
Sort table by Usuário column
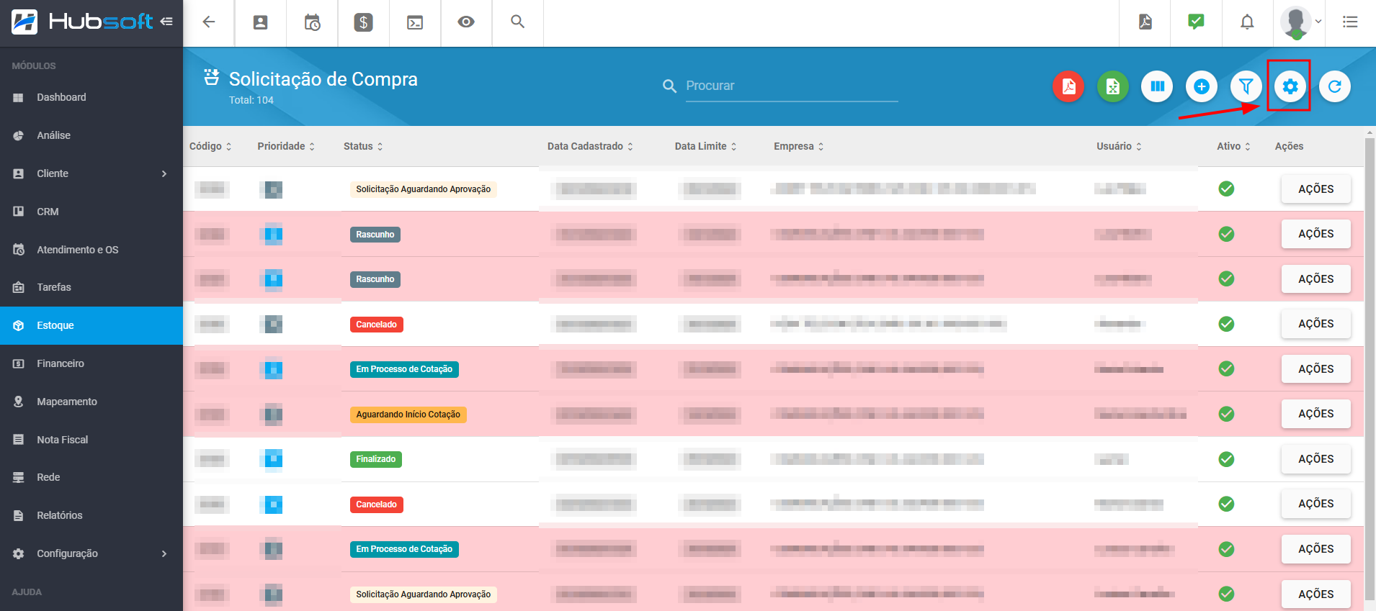tap(1119, 146)
